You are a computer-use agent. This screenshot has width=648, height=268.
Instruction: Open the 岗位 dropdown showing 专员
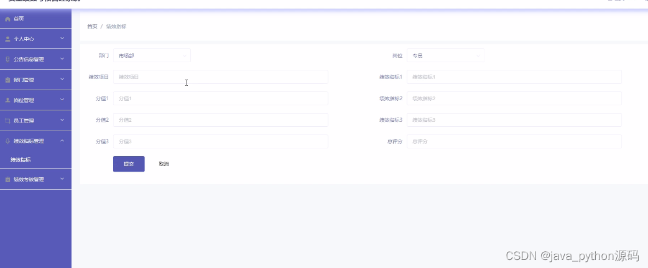445,56
